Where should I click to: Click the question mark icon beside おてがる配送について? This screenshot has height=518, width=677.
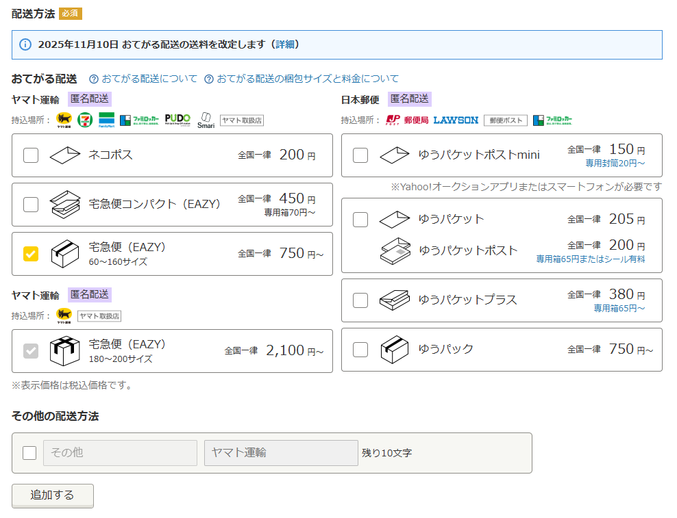tap(94, 79)
